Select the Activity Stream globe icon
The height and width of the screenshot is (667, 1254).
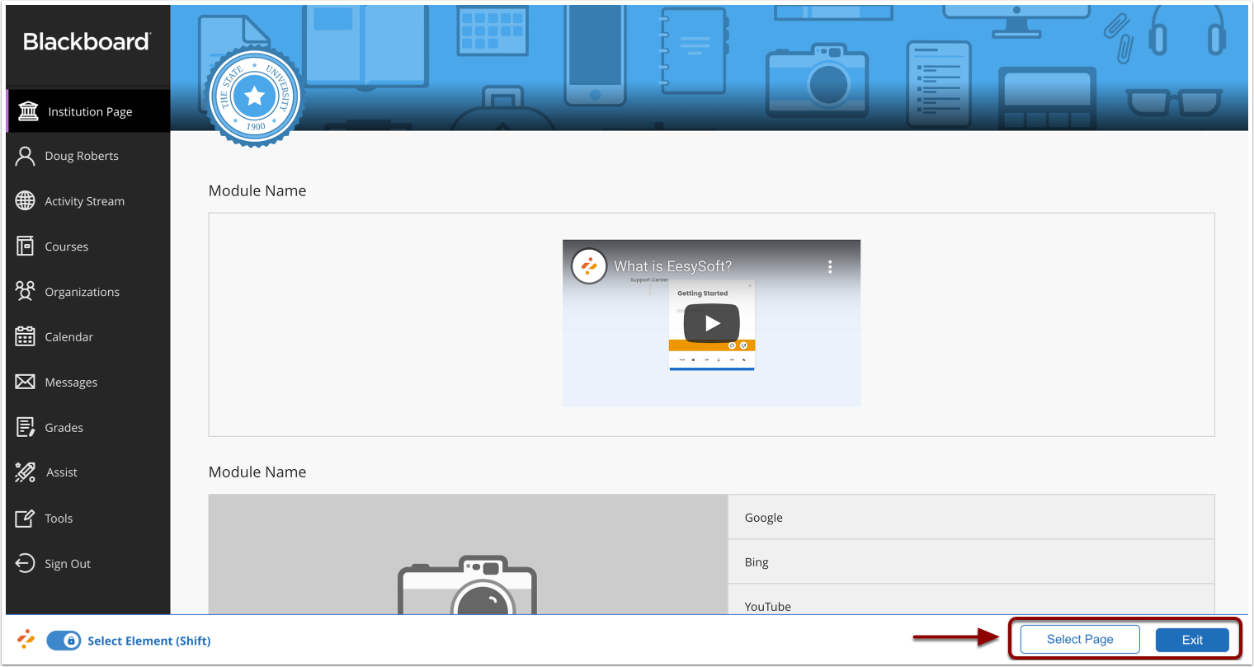point(26,200)
